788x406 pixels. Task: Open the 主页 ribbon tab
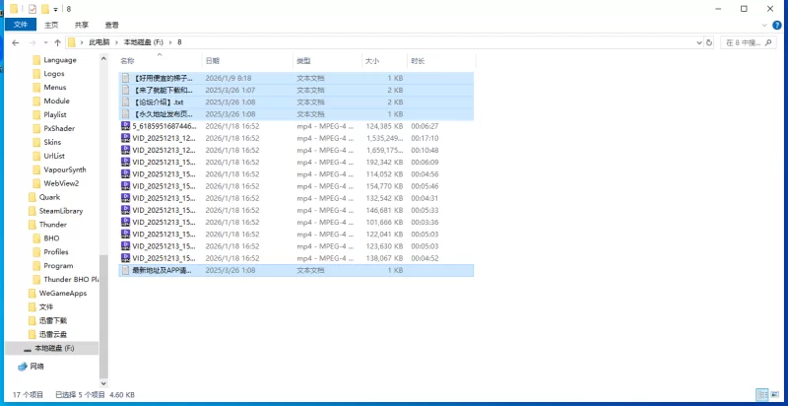pyautogui.click(x=51, y=25)
